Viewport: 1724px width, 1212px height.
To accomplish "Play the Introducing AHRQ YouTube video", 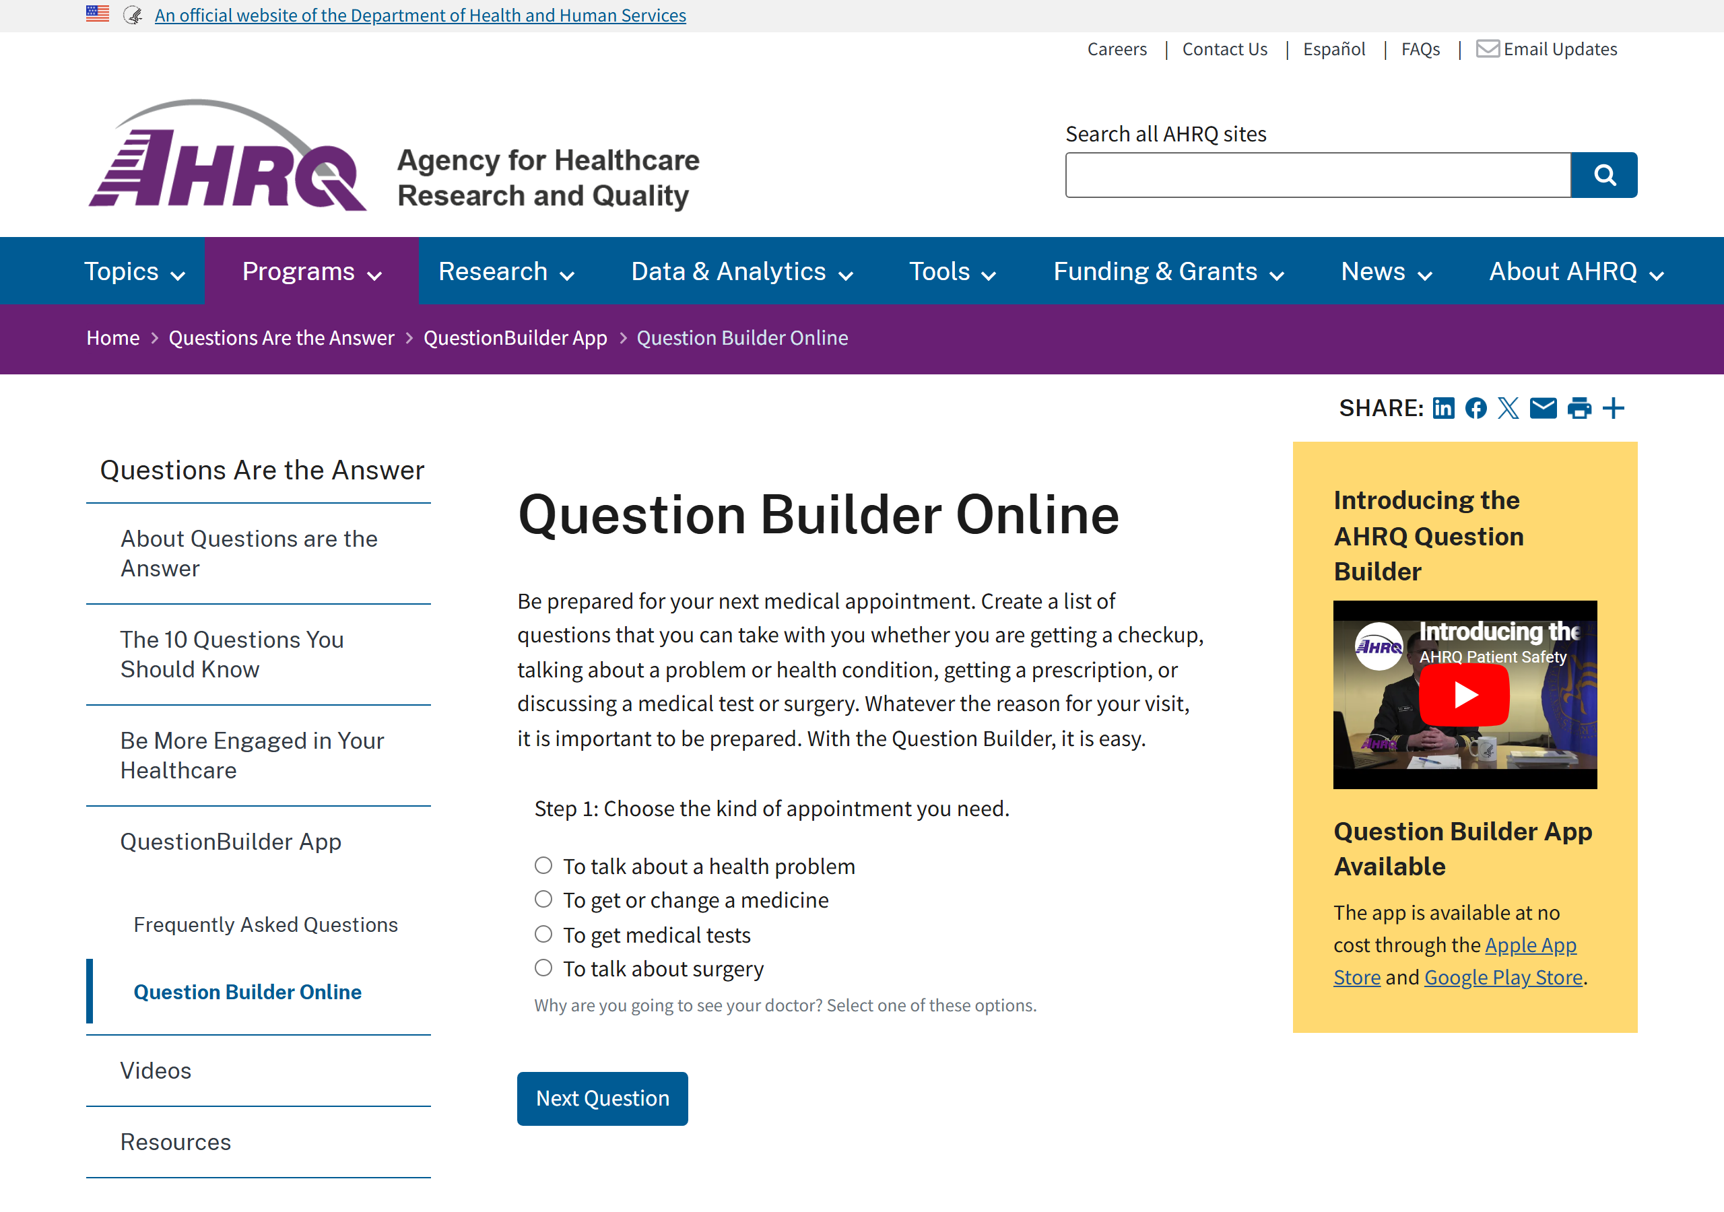I will (1464, 695).
